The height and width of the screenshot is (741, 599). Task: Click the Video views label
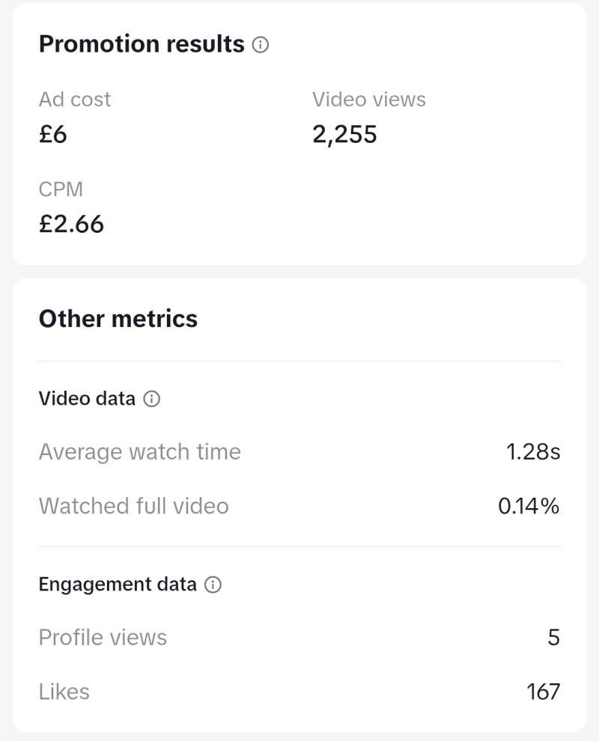click(x=369, y=100)
